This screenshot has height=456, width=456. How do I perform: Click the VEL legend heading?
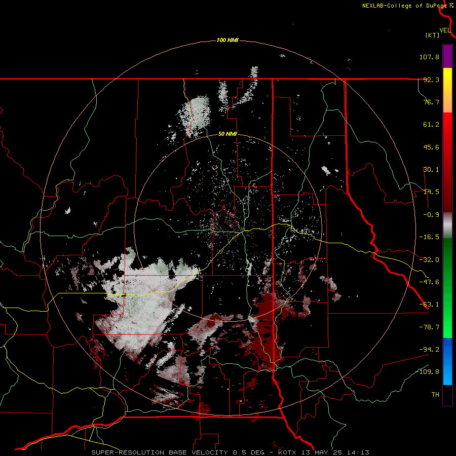[445, 30]
